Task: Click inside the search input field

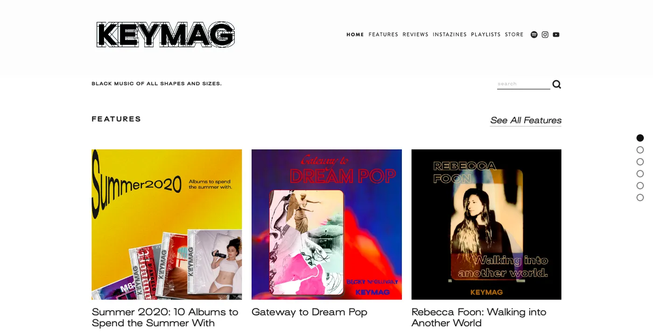Action: [523, 84]
